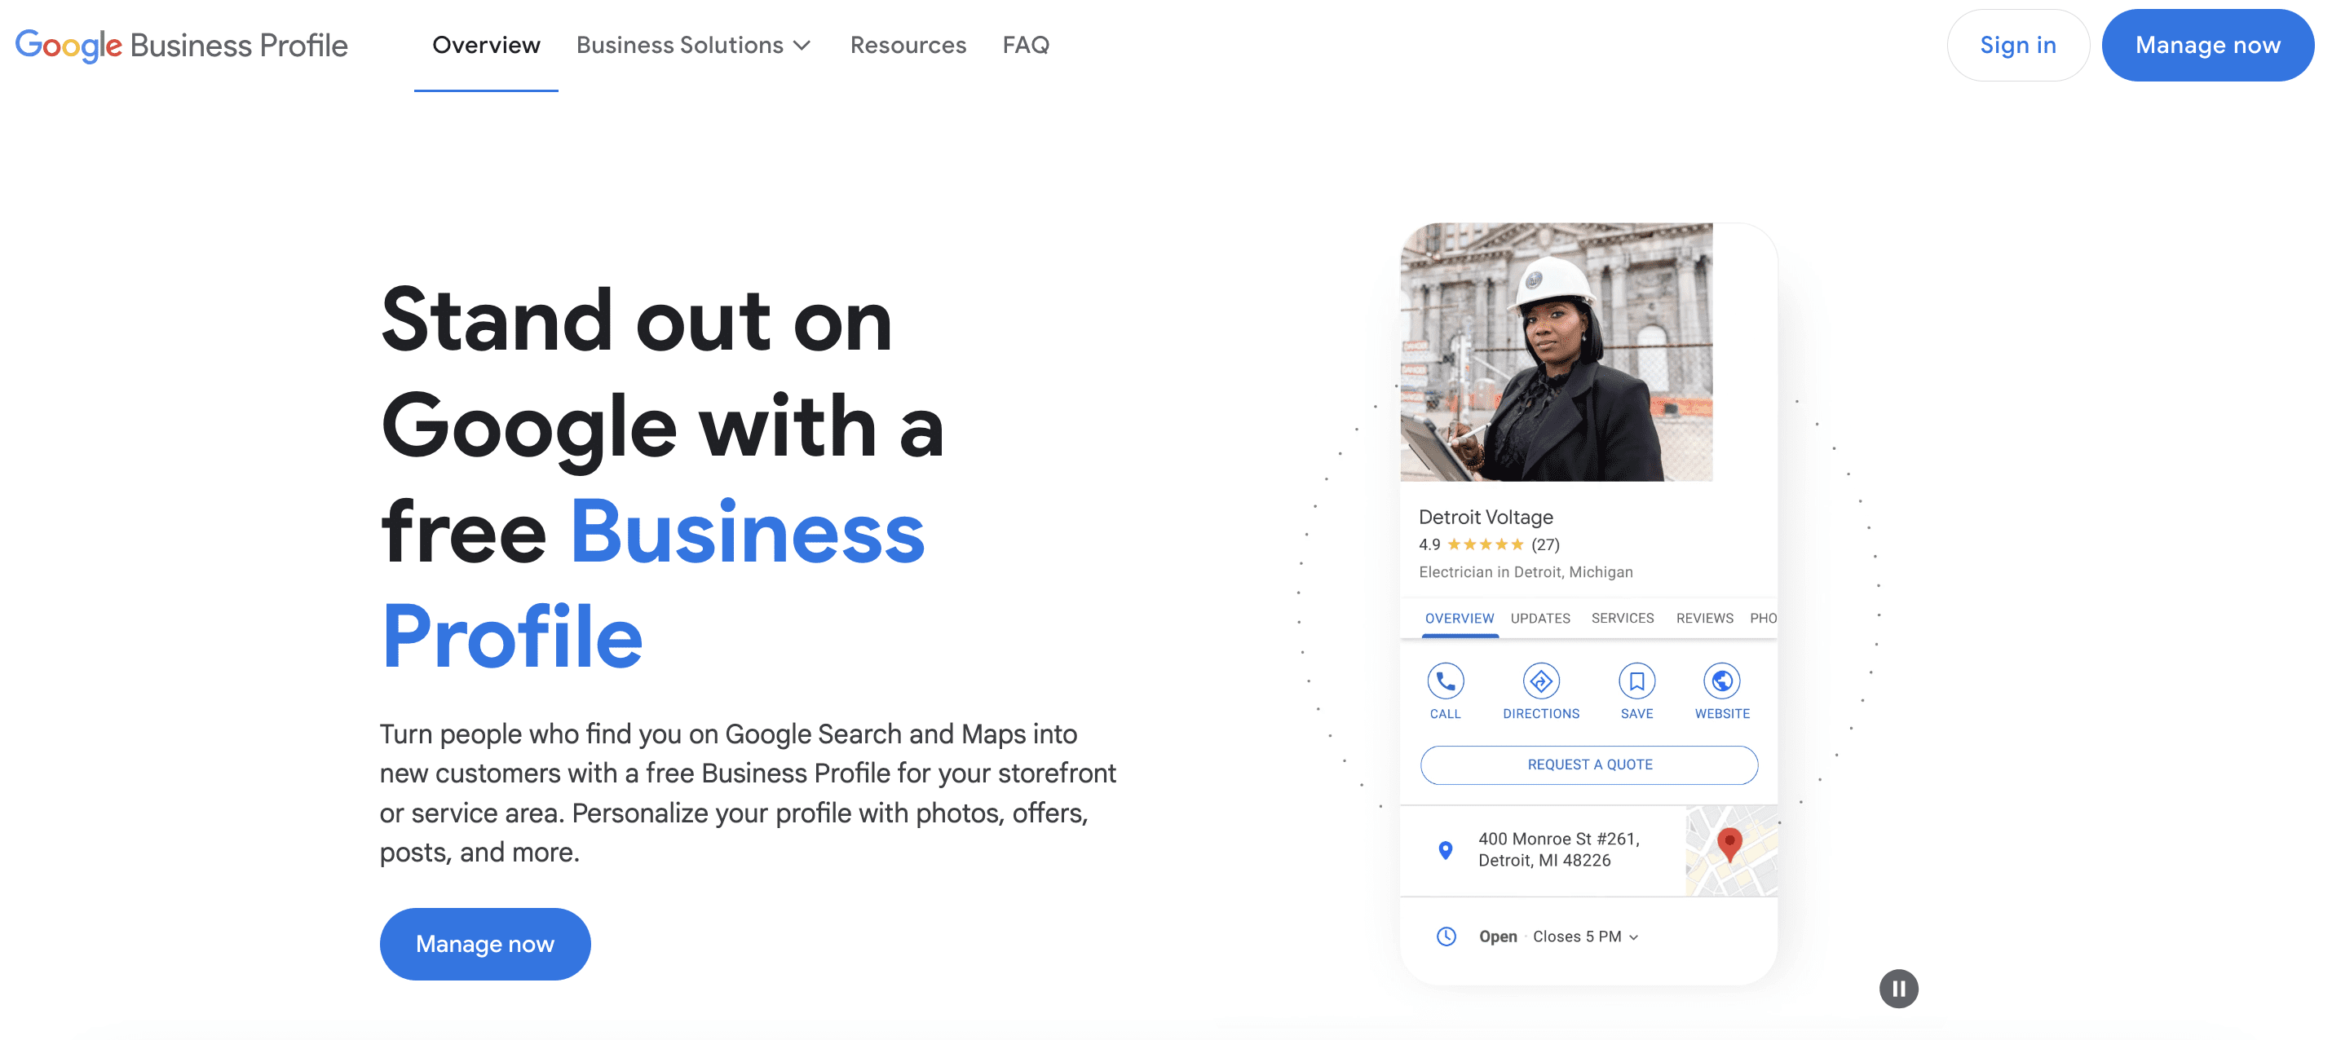Click the Request a Quote button
The width and height of the screenshot is (2332, 1040).
[1588, 765]
